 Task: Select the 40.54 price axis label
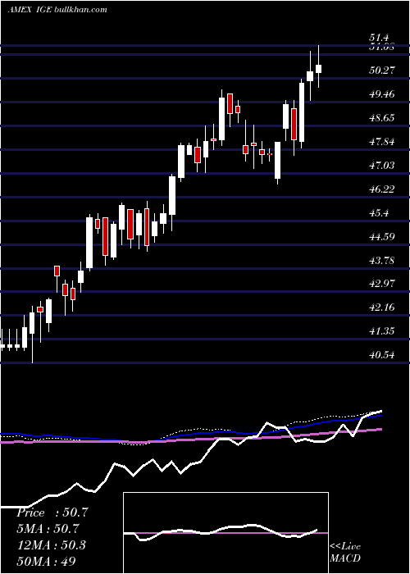[382, 355]
